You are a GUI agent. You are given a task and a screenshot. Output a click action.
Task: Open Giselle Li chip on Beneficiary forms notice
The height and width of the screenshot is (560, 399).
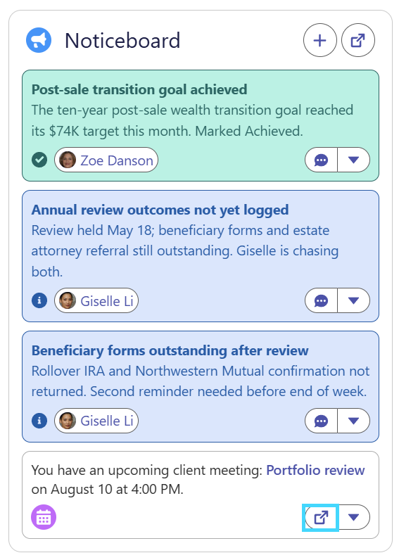point(96,421)
